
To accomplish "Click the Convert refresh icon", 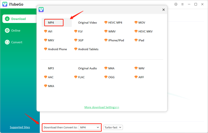I will (7, 42).
